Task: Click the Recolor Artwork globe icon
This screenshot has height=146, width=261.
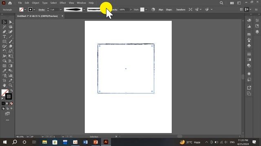Action: coord(153,10)
